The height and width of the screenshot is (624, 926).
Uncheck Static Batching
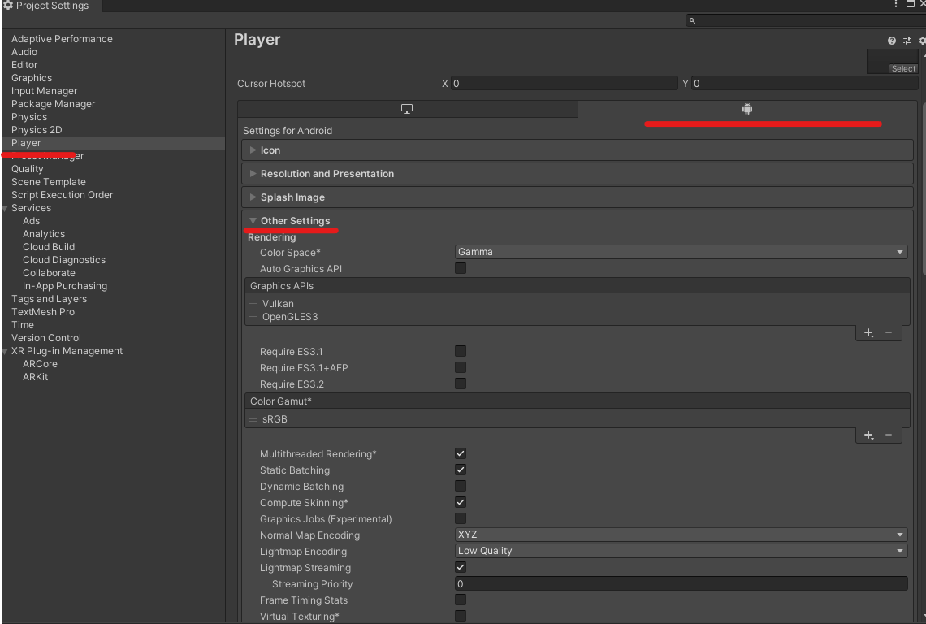click(461, 470)
